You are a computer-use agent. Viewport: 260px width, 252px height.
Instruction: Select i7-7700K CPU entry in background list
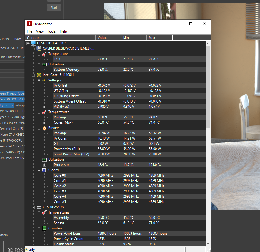click(x=12, y=140)
